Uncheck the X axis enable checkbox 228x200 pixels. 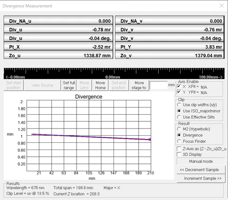(179, 86)
